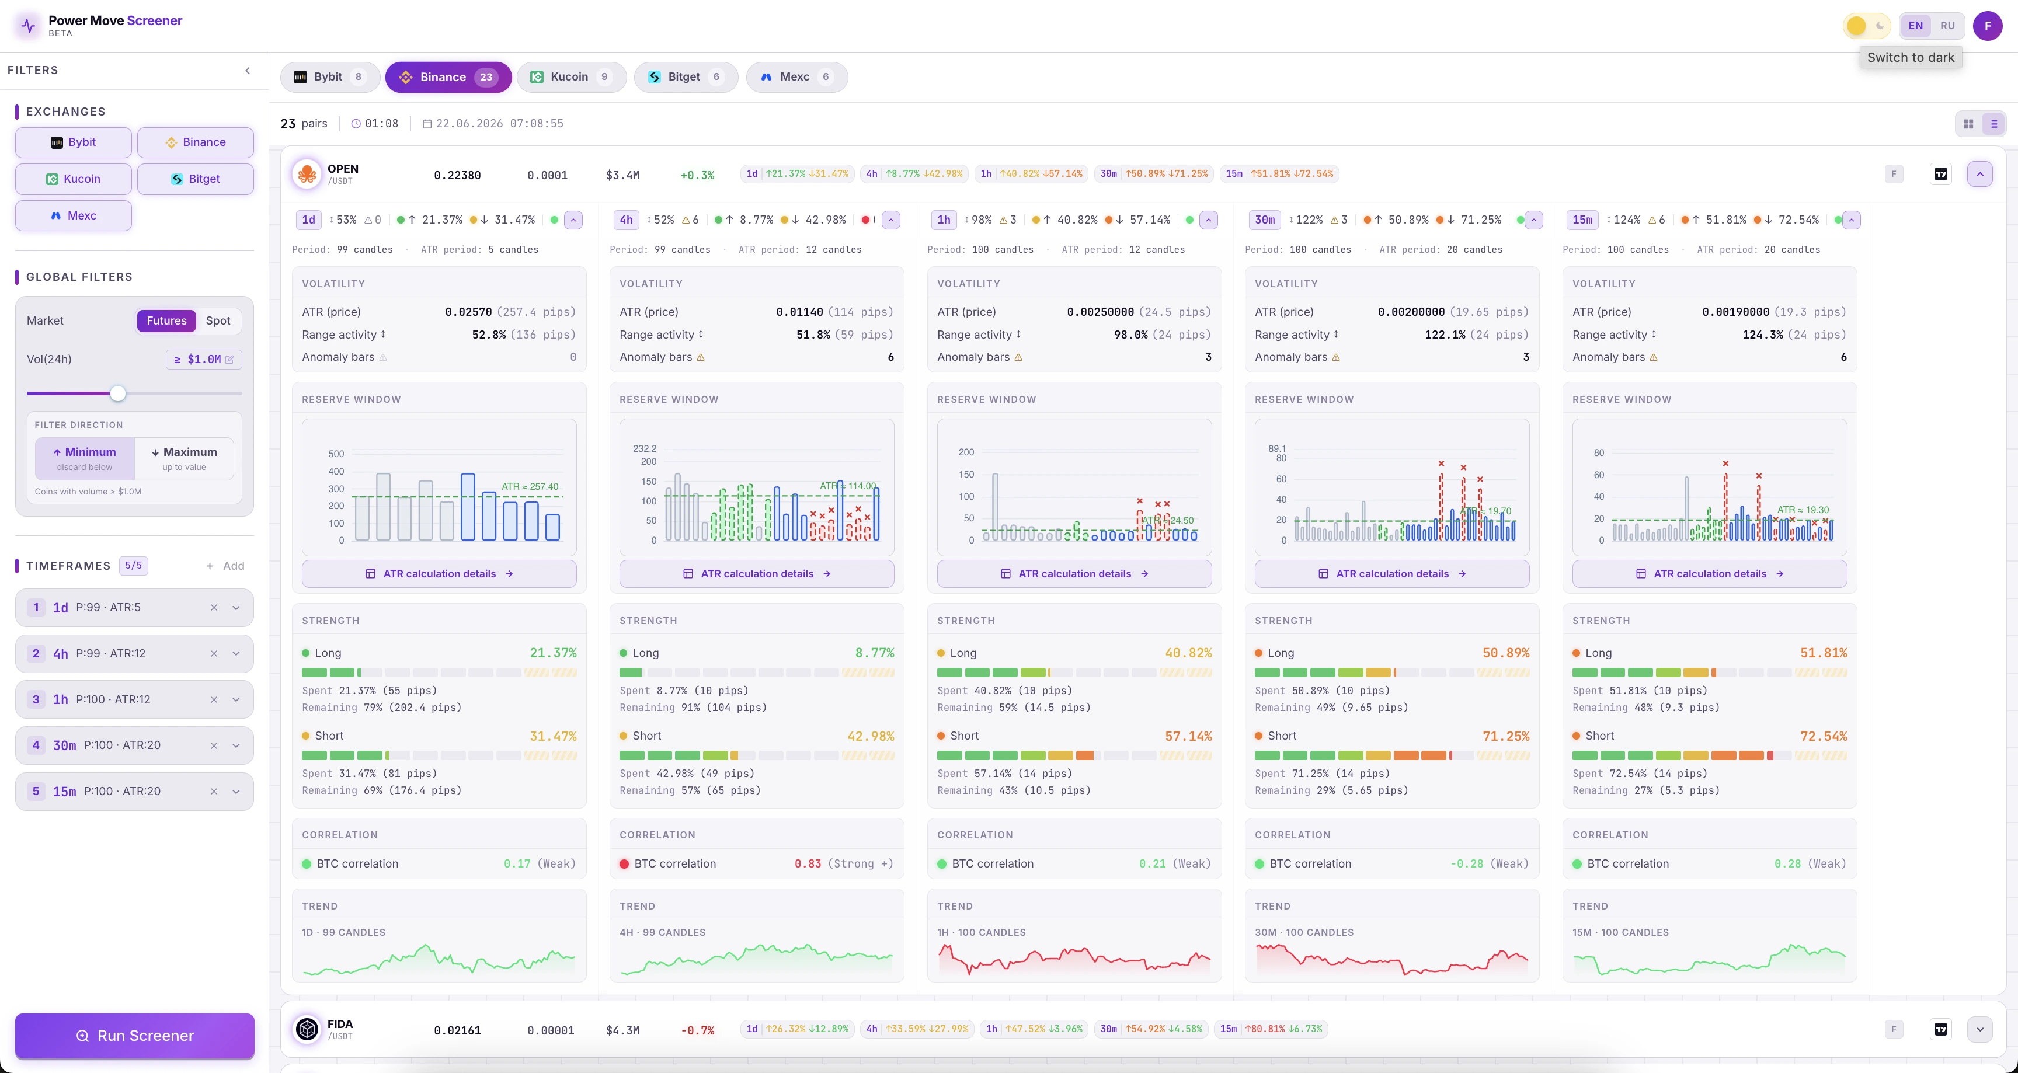The width and height of the screenshot is (2018, 1073).
Task: Click the Anomaly bars warning icon in 15m panel
Action: (1654, 357)
